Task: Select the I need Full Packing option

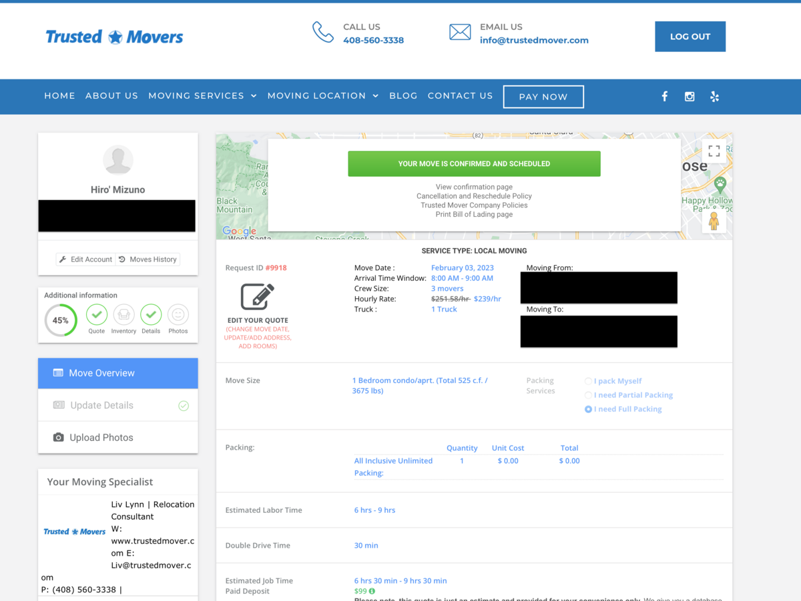Action: tap(588, 409)
